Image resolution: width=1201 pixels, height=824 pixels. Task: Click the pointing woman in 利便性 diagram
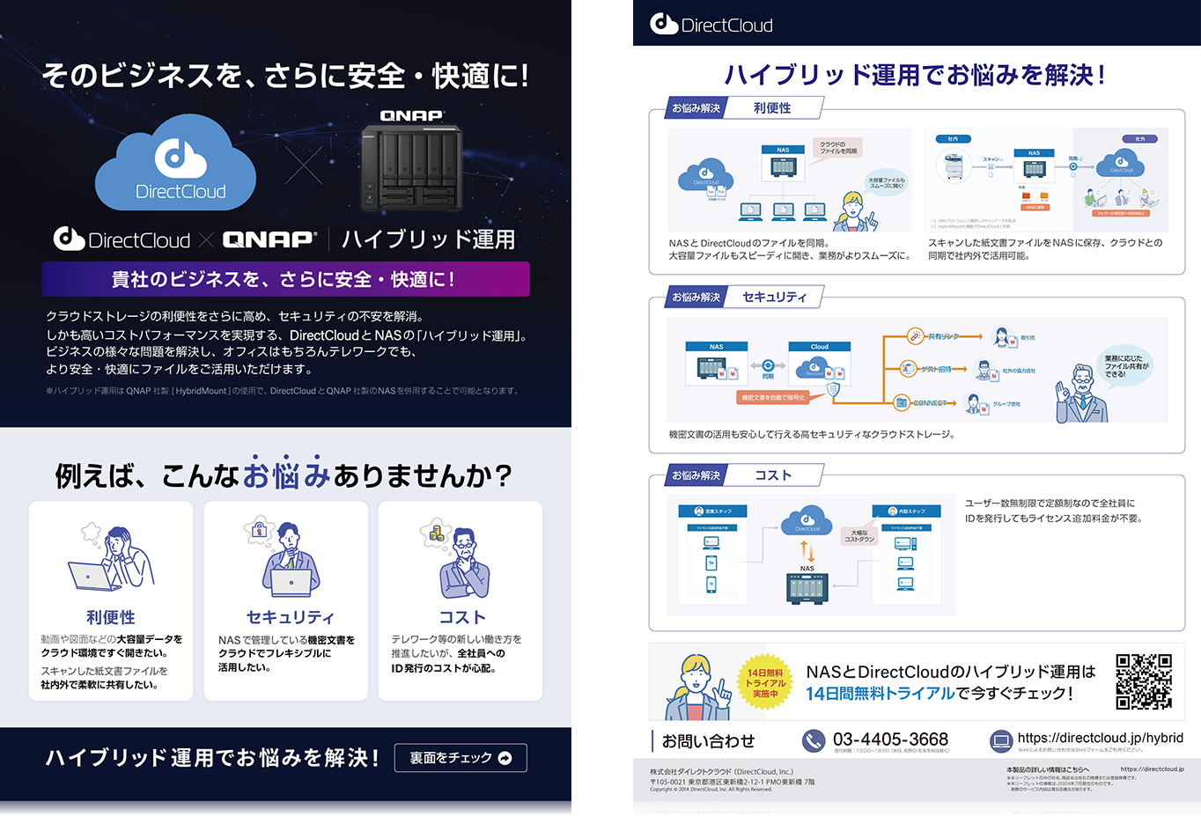click(857, 211)
